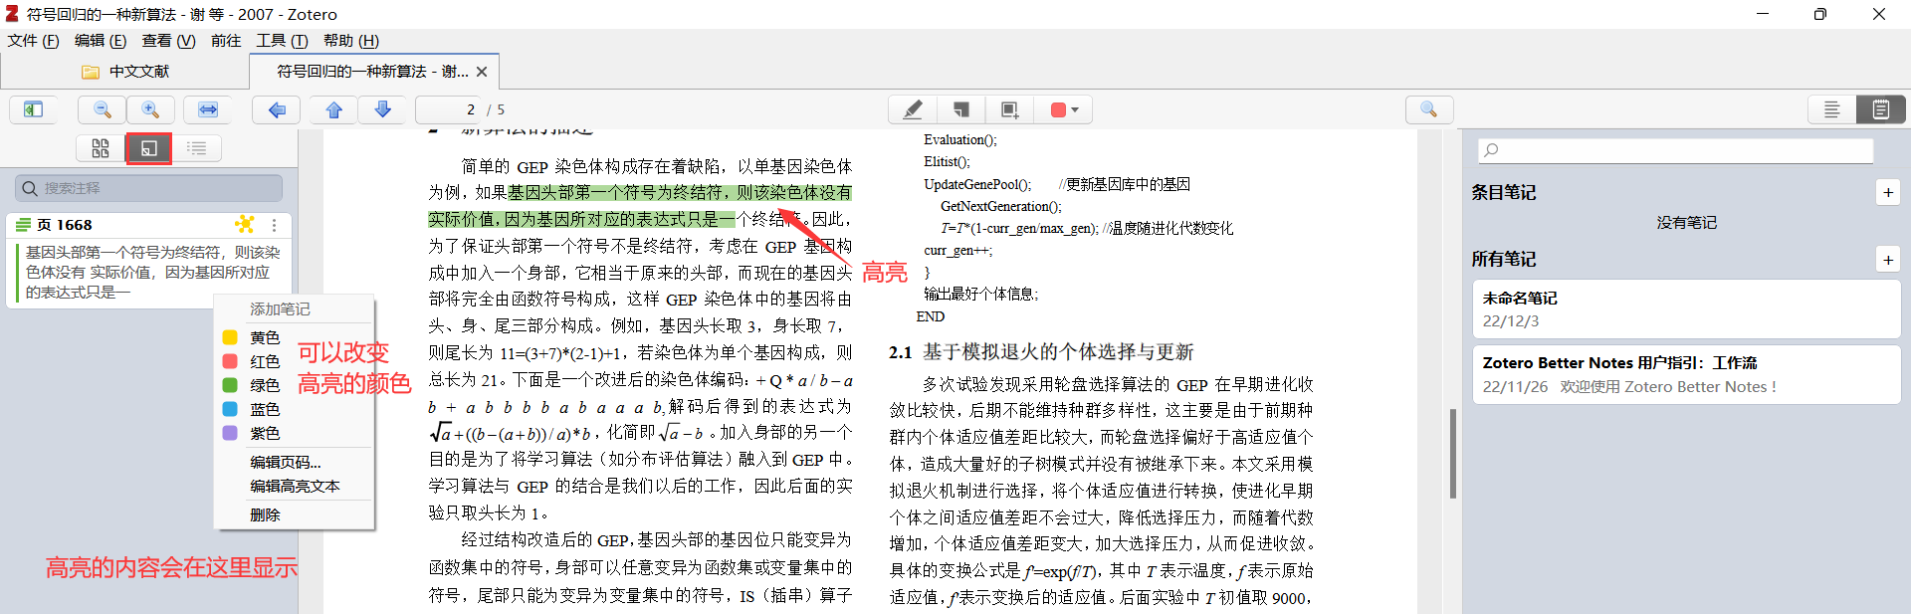The width and height of the screenshot is (1911, 614).
Task: Pick 红色 highlight color
Action: [265, 361]
